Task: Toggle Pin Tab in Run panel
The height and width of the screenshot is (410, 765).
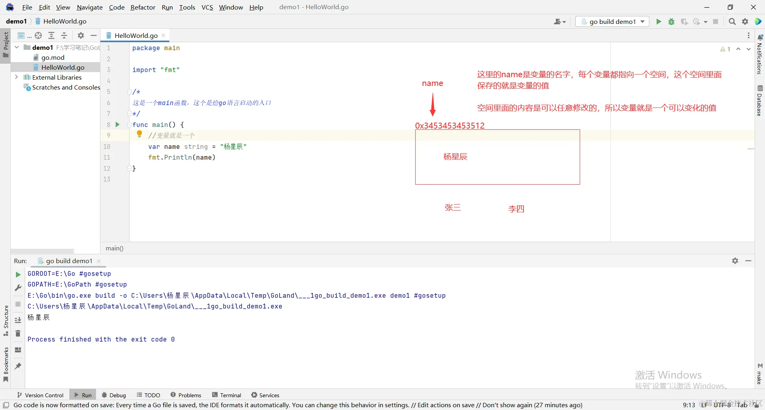Action: 18,366
